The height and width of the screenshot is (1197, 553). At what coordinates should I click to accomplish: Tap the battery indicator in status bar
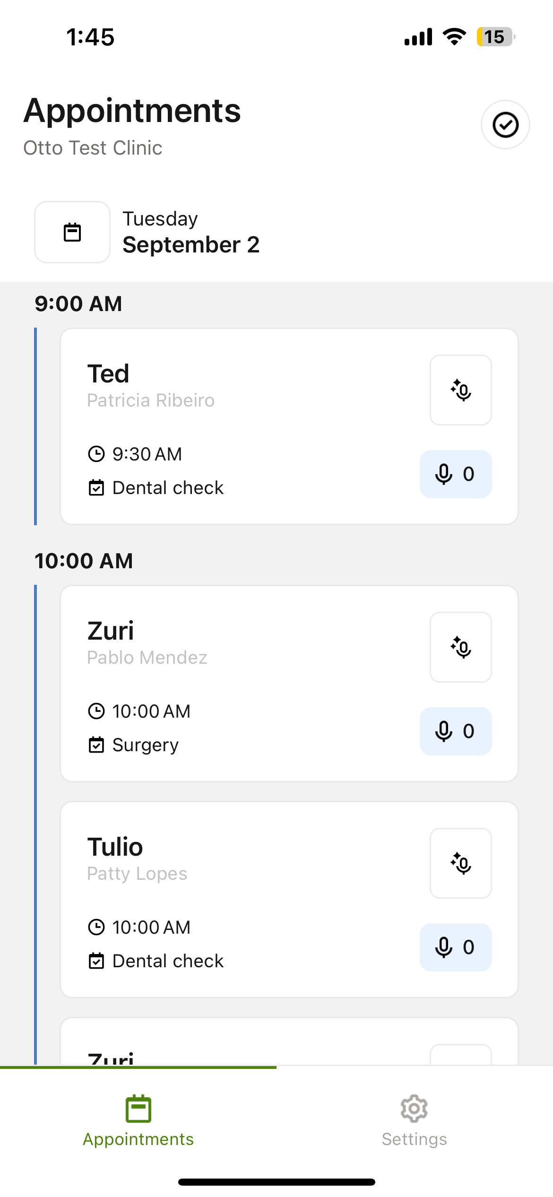click(x=494, y=37)
